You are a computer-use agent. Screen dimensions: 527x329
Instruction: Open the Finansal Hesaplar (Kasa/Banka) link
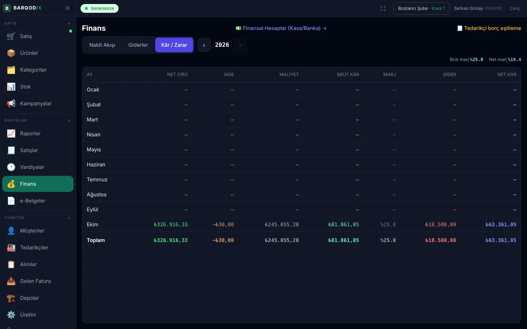click(x=281, y=28)
